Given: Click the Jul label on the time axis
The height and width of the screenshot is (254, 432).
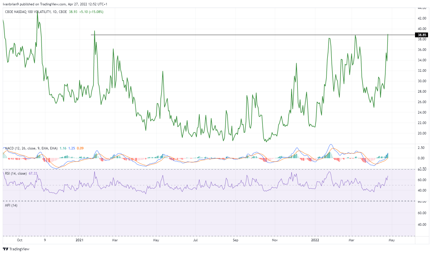Looking at the screenshot, I should coord(195,240).
